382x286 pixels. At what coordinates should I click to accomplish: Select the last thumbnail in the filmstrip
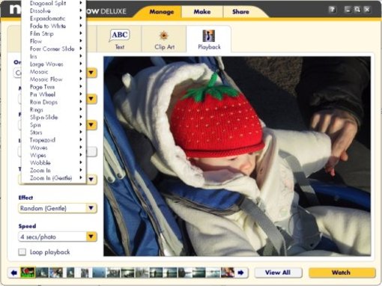click(228, 273)
